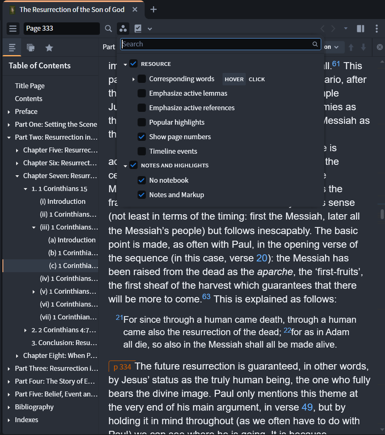Click the reading list checkmark icon

click(x=138, y=29)
